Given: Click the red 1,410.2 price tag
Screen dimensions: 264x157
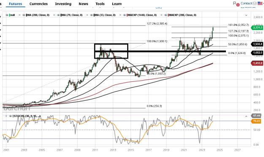Looking at the screenshot, I should [x=257, y=63].
